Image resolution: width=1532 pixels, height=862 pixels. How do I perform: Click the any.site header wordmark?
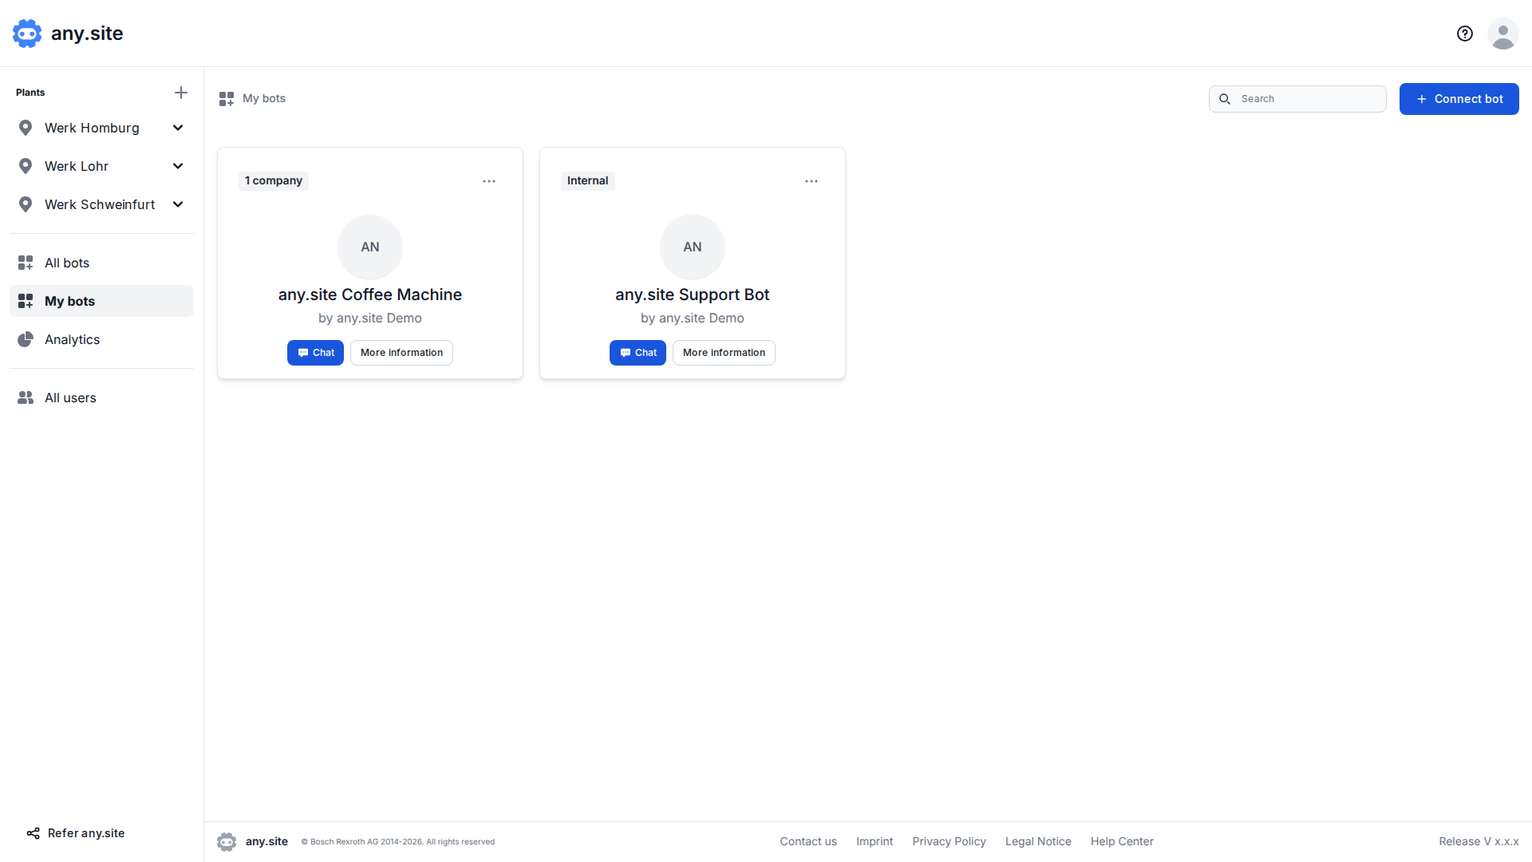[x=87, y=34]
